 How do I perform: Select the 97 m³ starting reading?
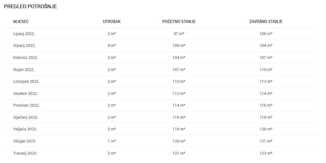click(179, 34)
